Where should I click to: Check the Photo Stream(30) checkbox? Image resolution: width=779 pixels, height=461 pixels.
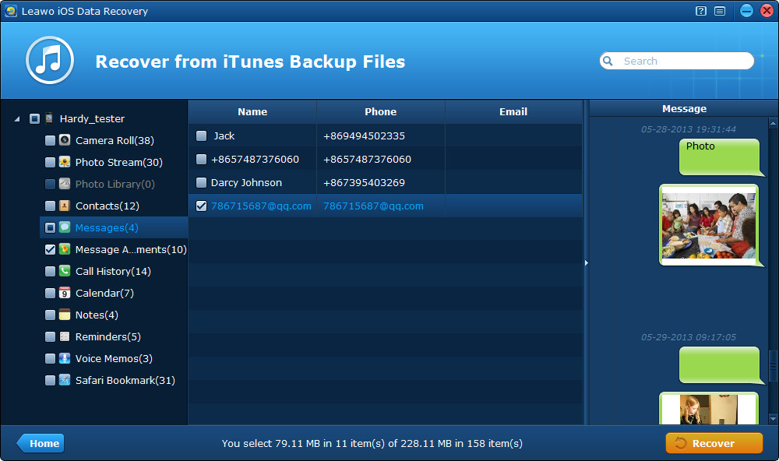pyautogui.click(x=50, y=163)
